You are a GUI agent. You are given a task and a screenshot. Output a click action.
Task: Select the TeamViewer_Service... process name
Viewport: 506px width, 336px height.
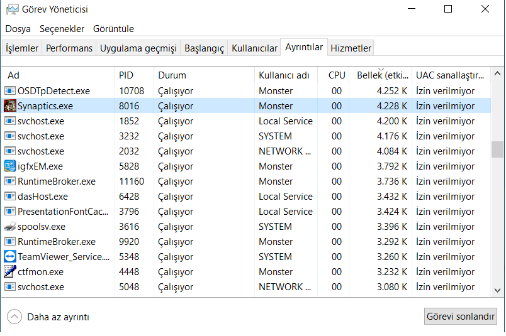64,257
